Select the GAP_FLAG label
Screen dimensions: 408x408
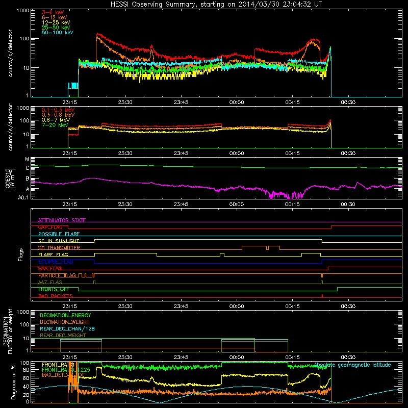point(50,227)
